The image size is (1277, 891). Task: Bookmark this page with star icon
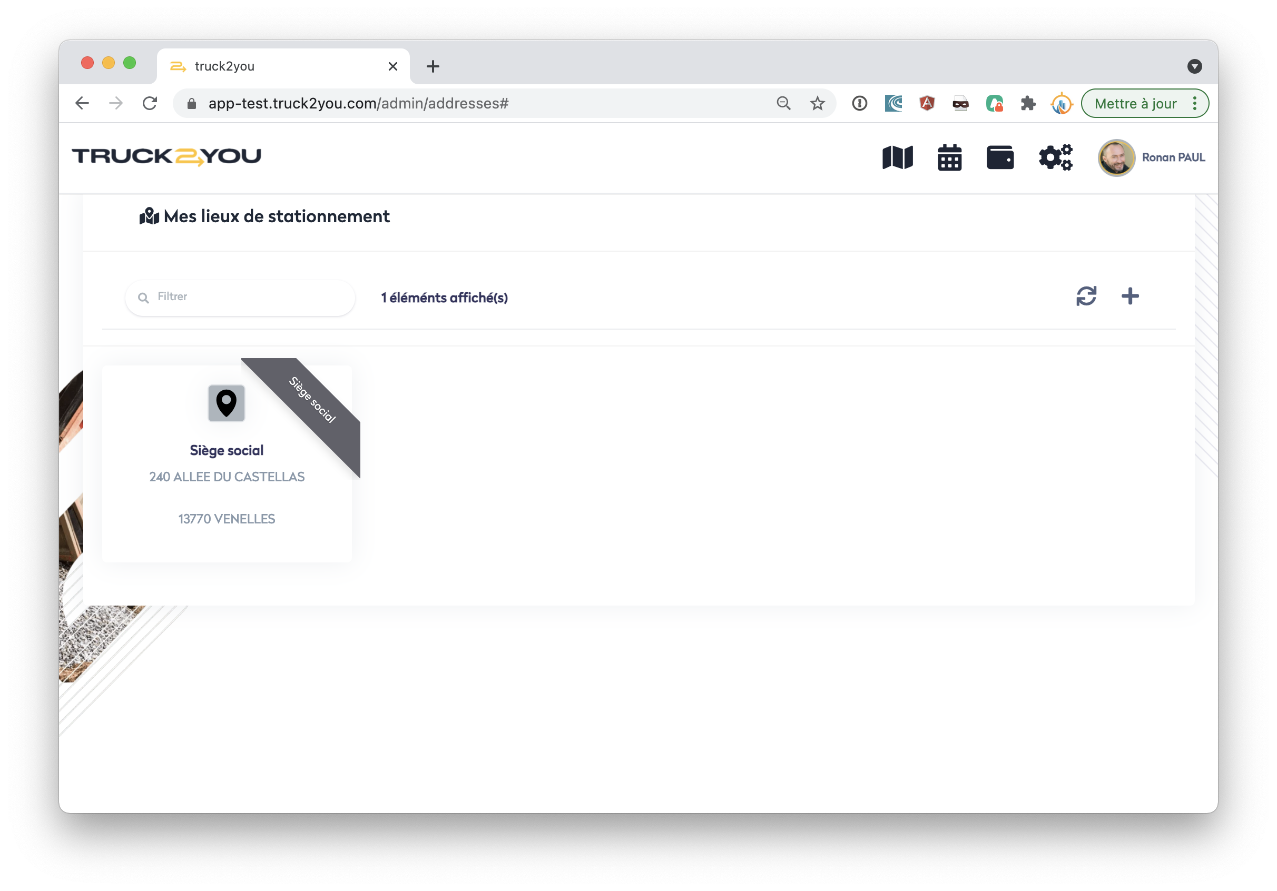817,103
